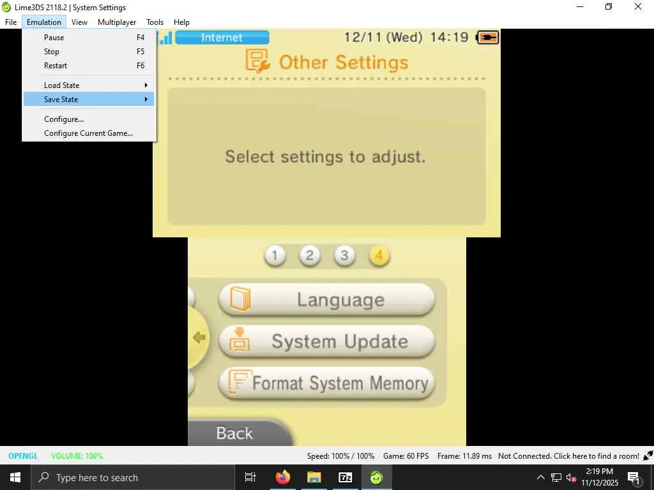Open the Help menu

(181, 22)
